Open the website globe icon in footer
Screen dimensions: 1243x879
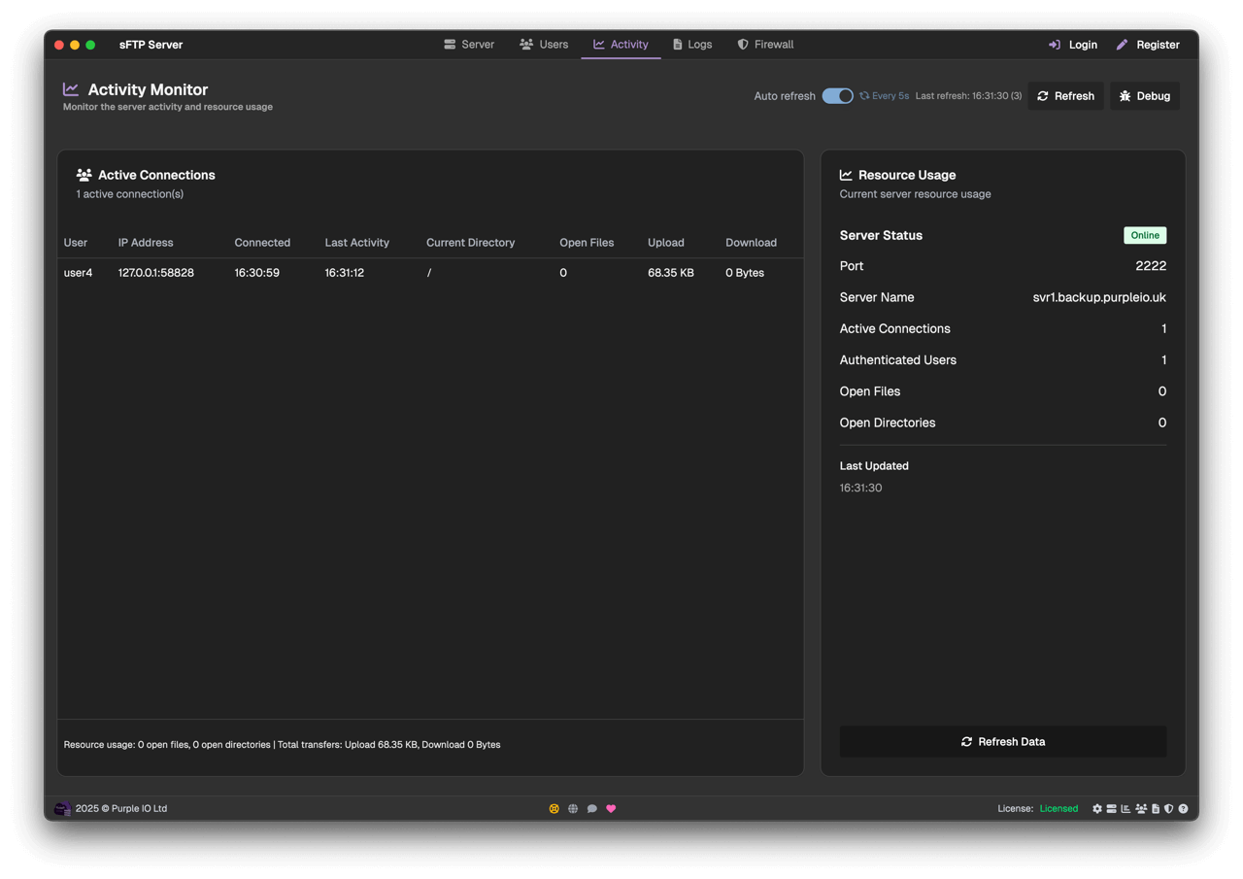[573, 808]
